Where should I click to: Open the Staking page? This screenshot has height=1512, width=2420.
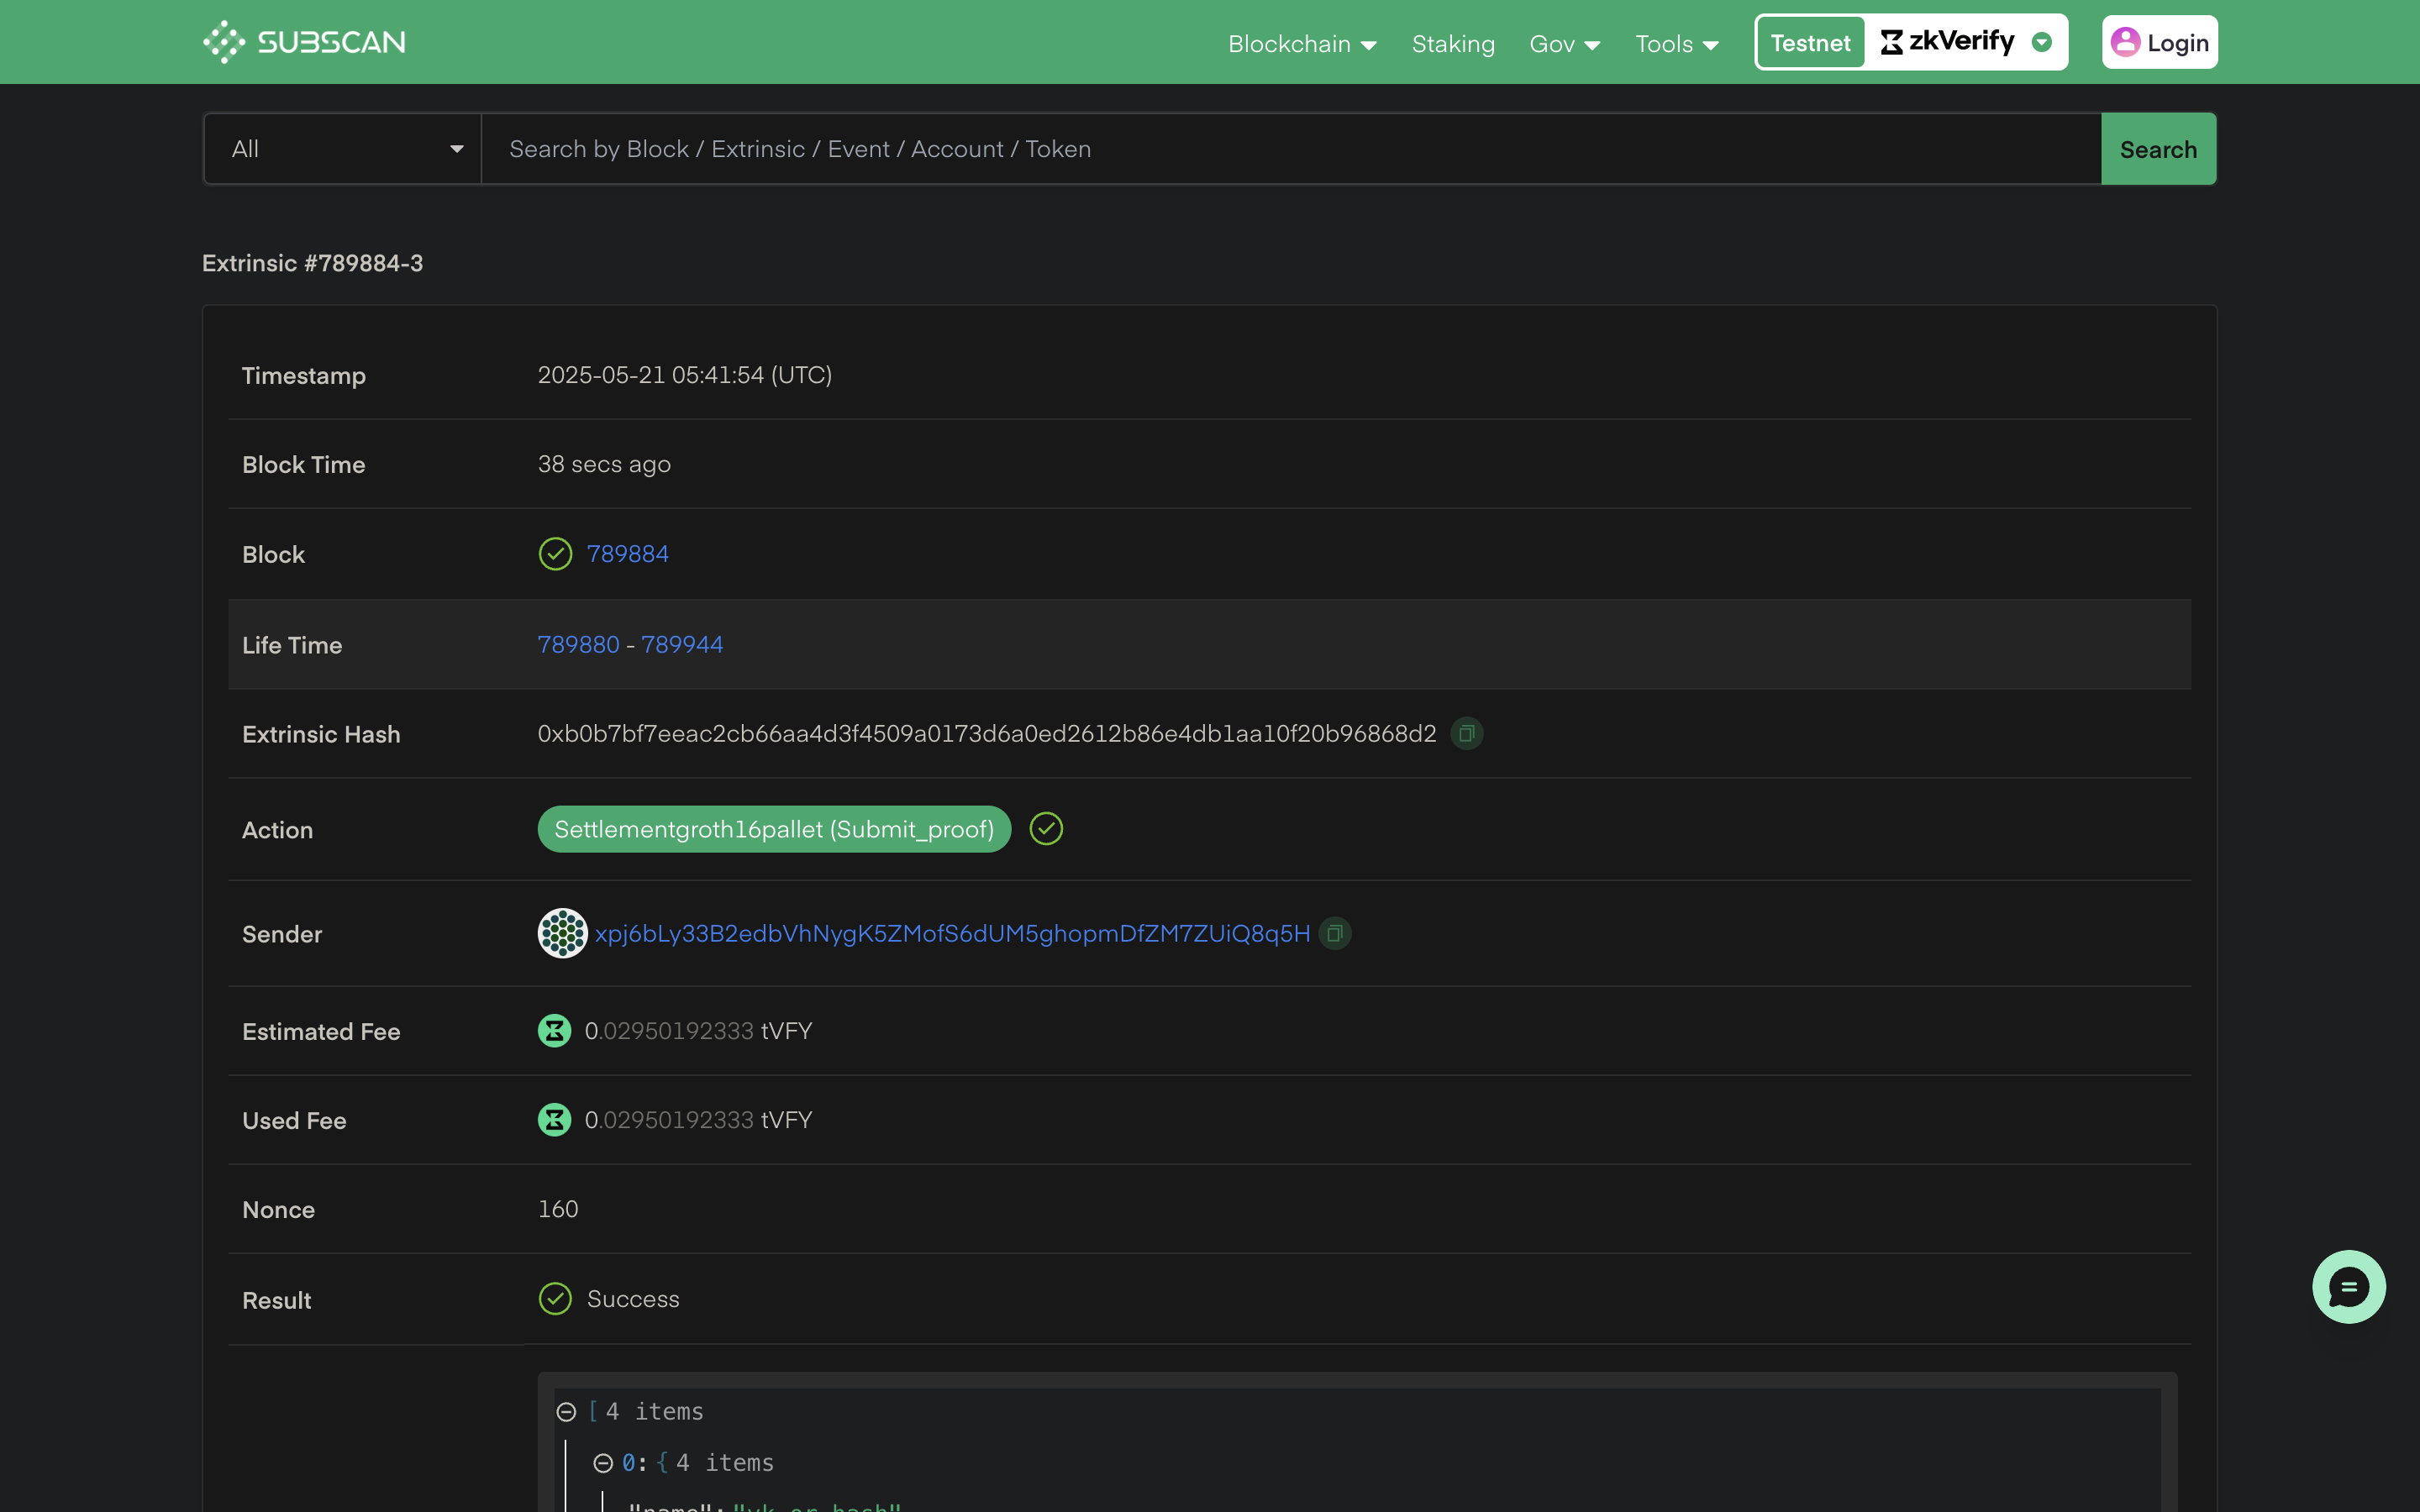click(x=1452, y=44)
